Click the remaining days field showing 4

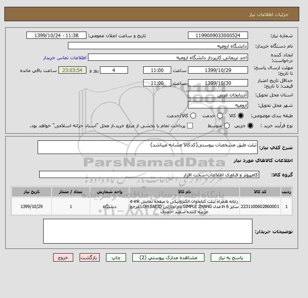coord(114,70)
